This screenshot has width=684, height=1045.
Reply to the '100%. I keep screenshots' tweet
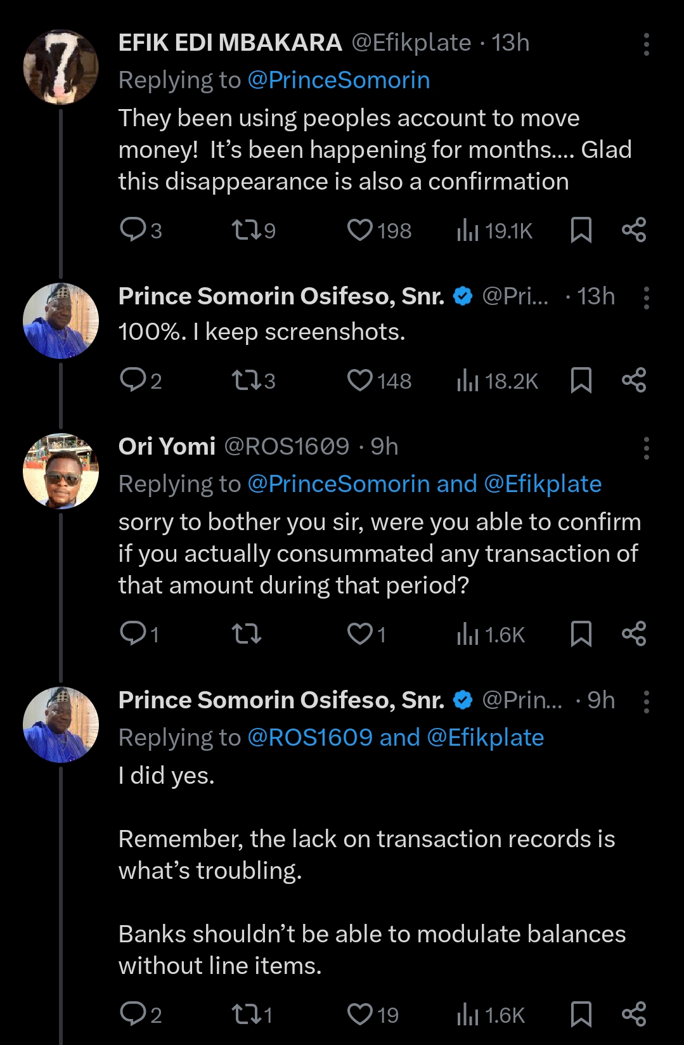tap(133, 380)
